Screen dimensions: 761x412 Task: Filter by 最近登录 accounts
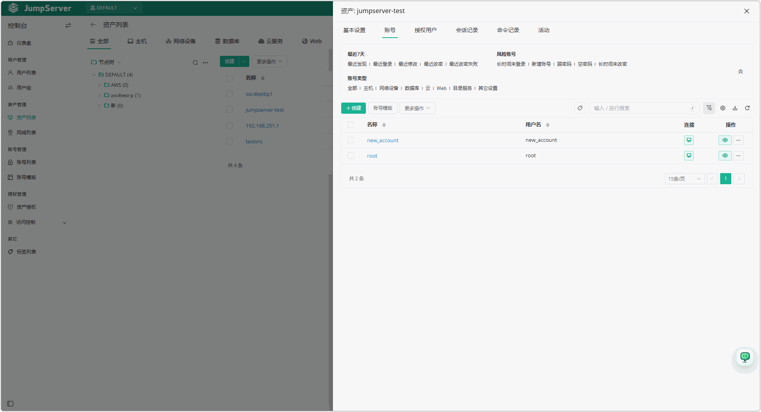[x=382, y=64]
